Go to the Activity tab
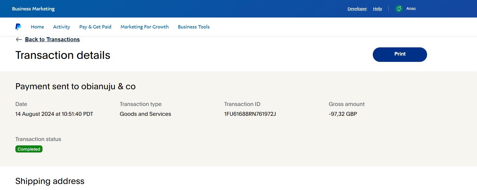Screen dimensions: 477x190 [61, 27]
